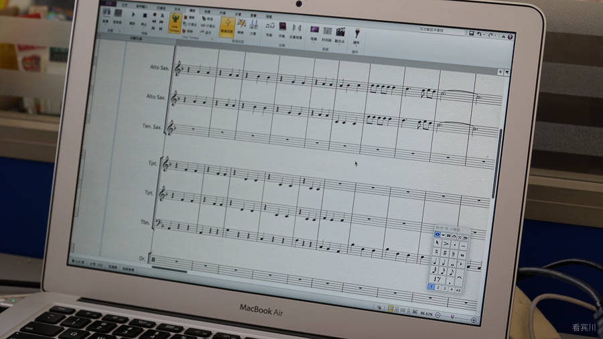Screen dimensions: 603x339
Task: Select the flat sign on keypad
Action: pyautogui.click(x=454, y=254)
